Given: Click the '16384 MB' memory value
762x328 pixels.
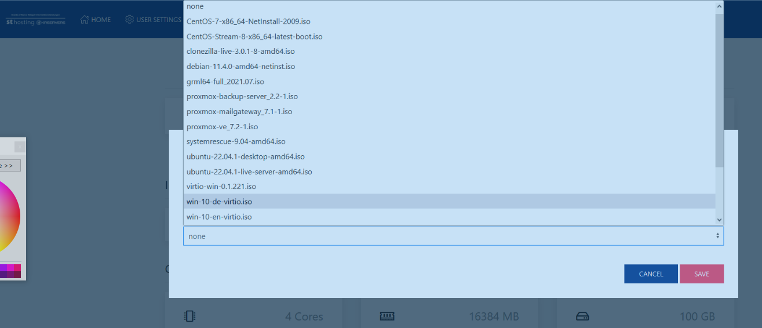Looking at the screenshot, I should [494, 317].
